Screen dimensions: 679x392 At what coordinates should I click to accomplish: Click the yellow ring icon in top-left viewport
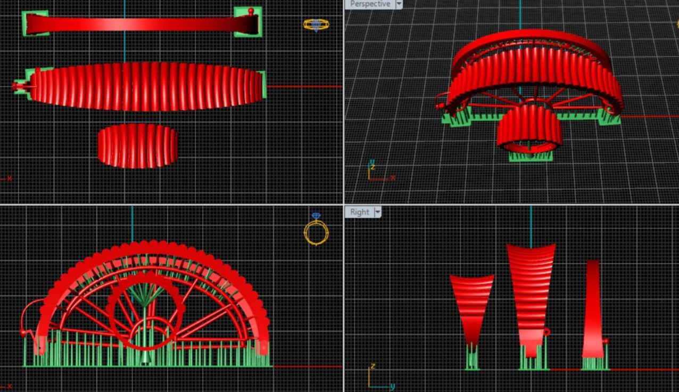316,24
